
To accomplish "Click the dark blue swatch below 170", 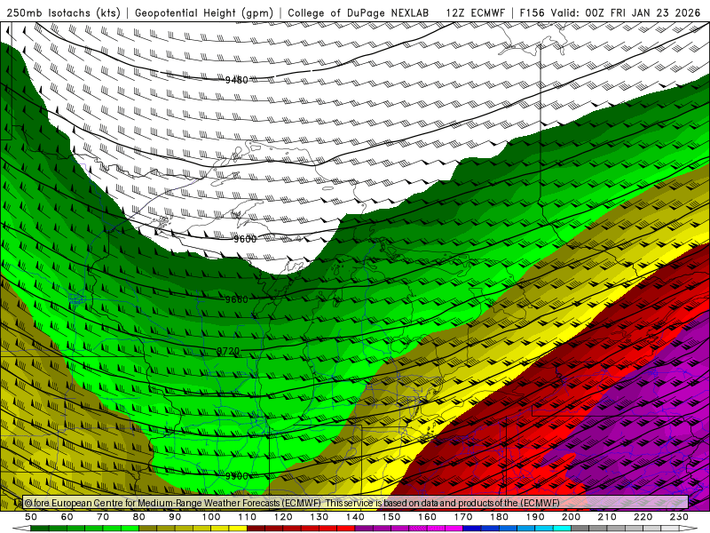I will coord(472,529).
